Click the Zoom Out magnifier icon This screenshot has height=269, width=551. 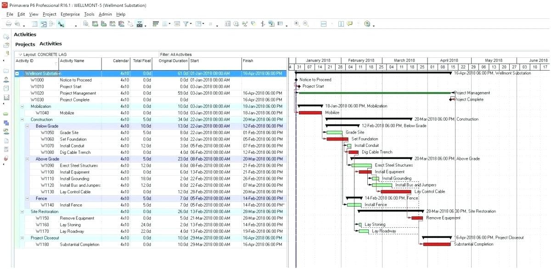click(305, 24)
